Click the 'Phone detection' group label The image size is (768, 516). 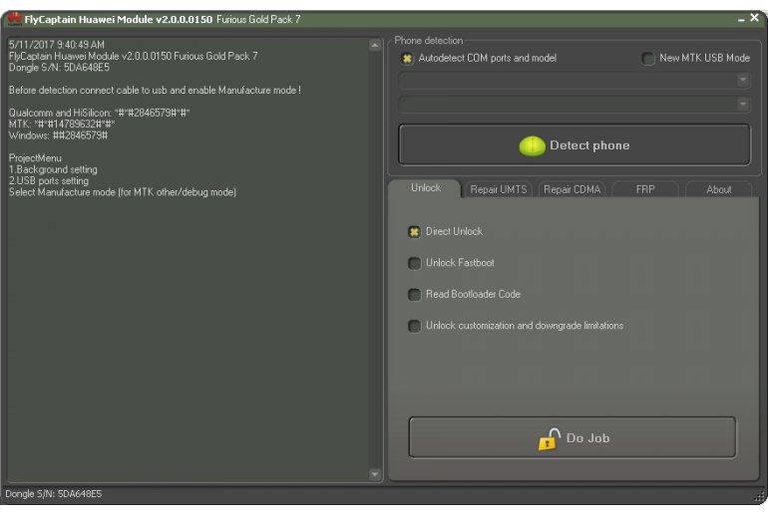(429, 41)
